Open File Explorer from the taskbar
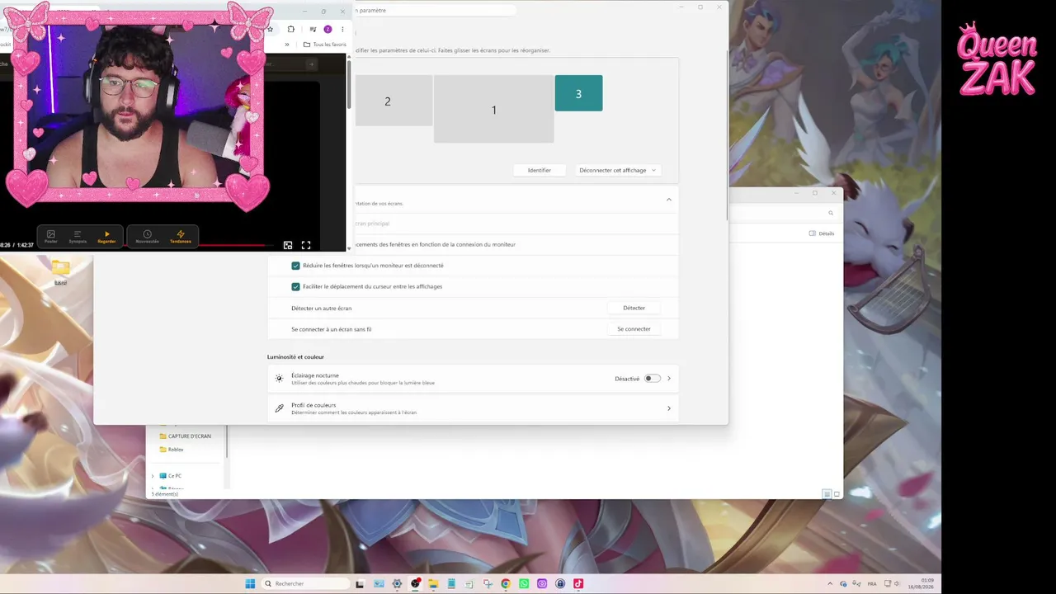The image size is (1056, 594). click(x=433, y=584)
